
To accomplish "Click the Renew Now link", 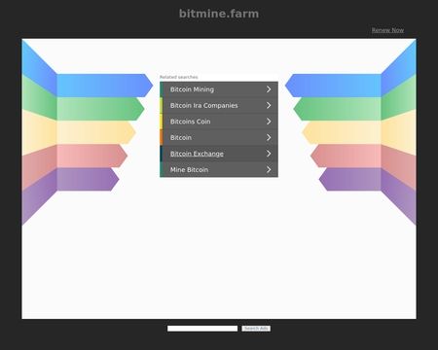I will (x=387, y=30).
